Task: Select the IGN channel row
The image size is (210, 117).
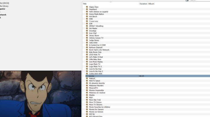Action: pos(91,24)
